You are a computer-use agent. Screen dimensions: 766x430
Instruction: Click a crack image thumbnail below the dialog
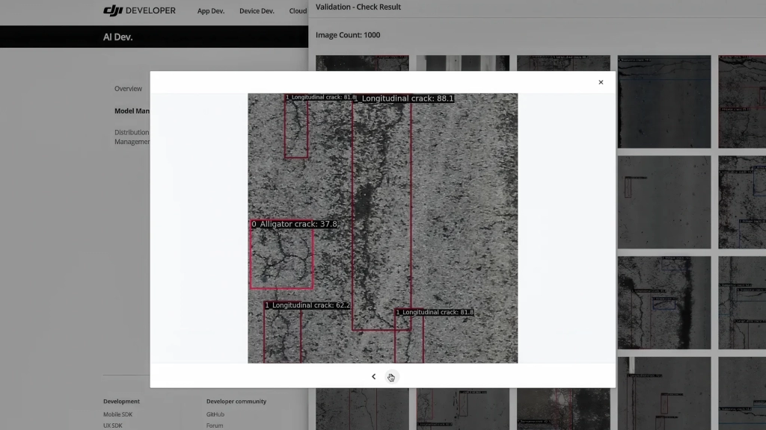(x=362, y=409)
